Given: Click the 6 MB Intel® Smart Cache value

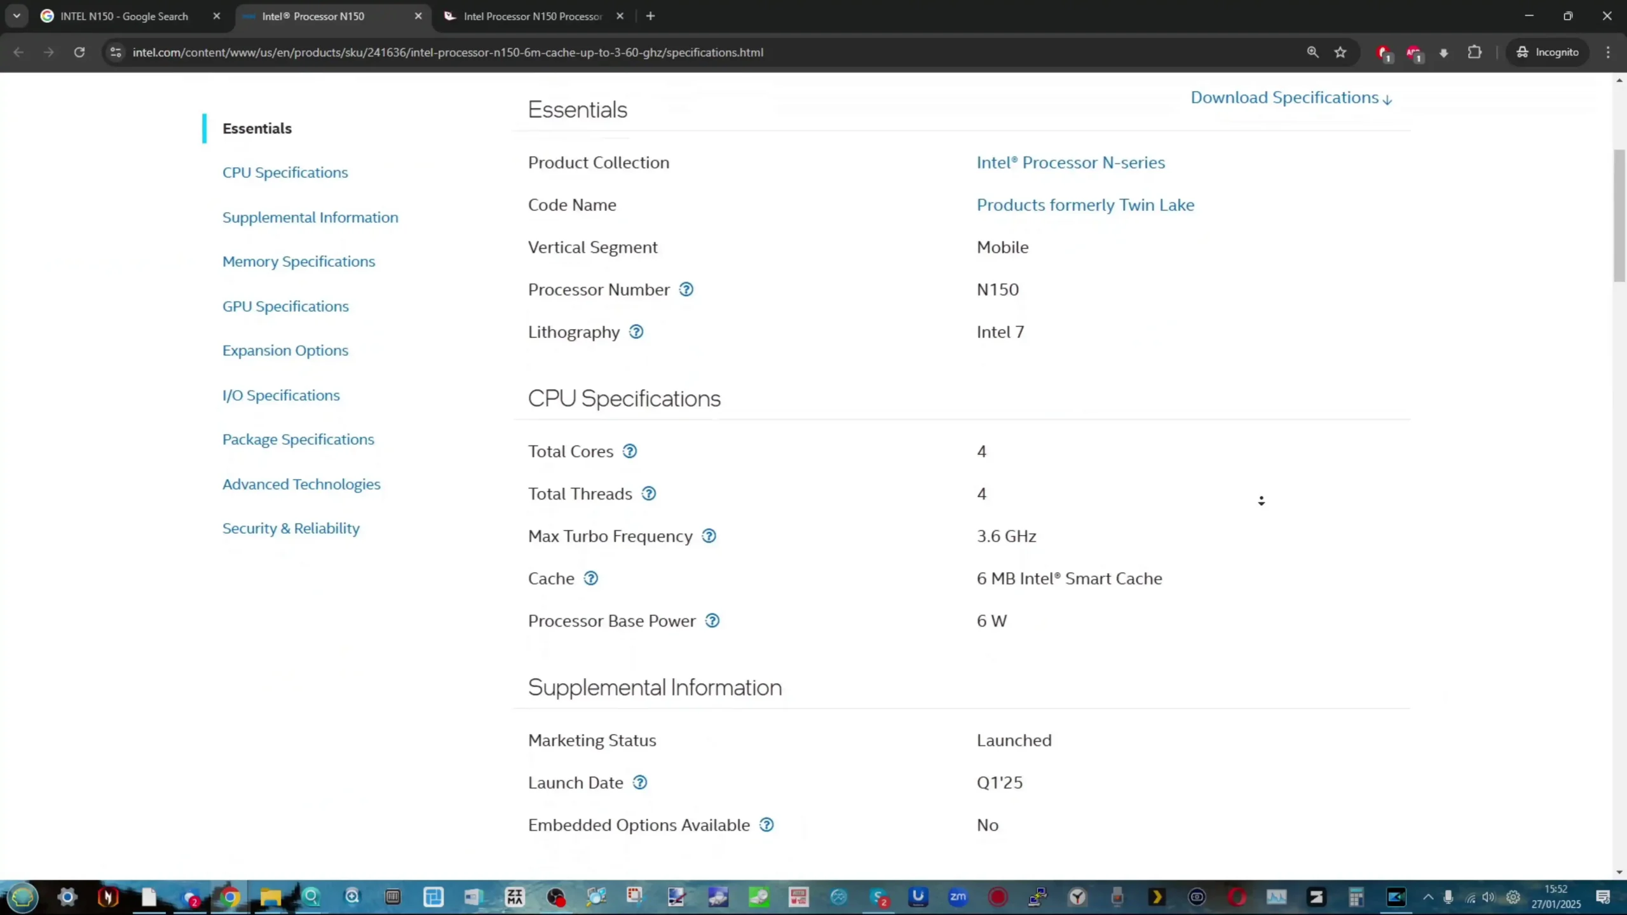Looking at the screenshot, I should click(x=1069, y=578).
